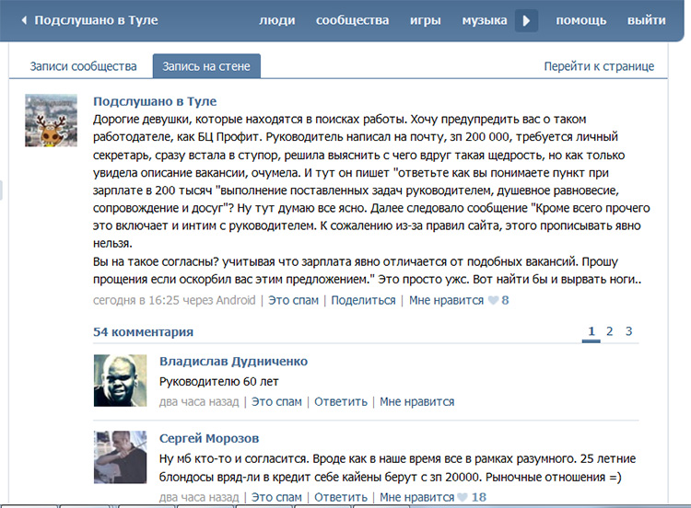Screen dimensions: 691x508
Task: Open Сергей Морозов's avatar photo
Action: pyautogui.click(x=121, y=457)
